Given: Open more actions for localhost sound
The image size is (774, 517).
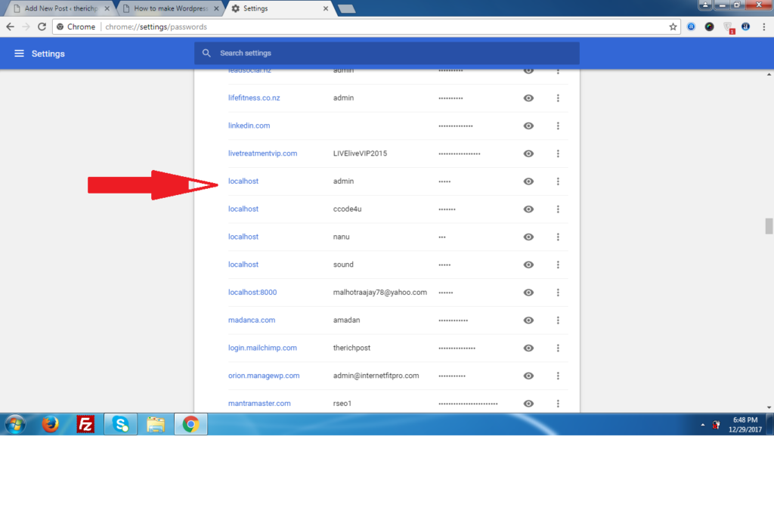Looking at the screenshot, I should coord(558,265).
